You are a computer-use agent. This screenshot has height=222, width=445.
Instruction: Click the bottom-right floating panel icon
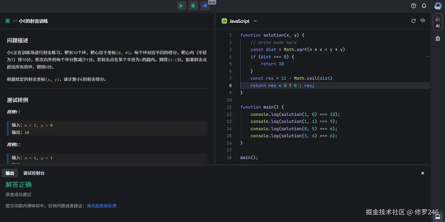(x=438, y=217)
